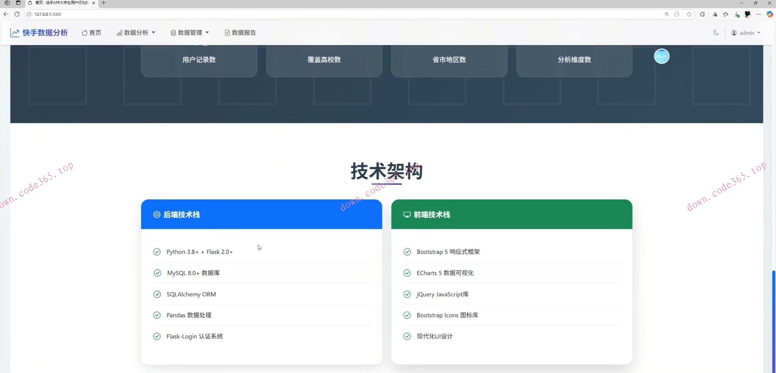776x373 pixels.
Task: Click the 快手数据分析 line-chart logo icon
Action: click(x=15, y=32)
